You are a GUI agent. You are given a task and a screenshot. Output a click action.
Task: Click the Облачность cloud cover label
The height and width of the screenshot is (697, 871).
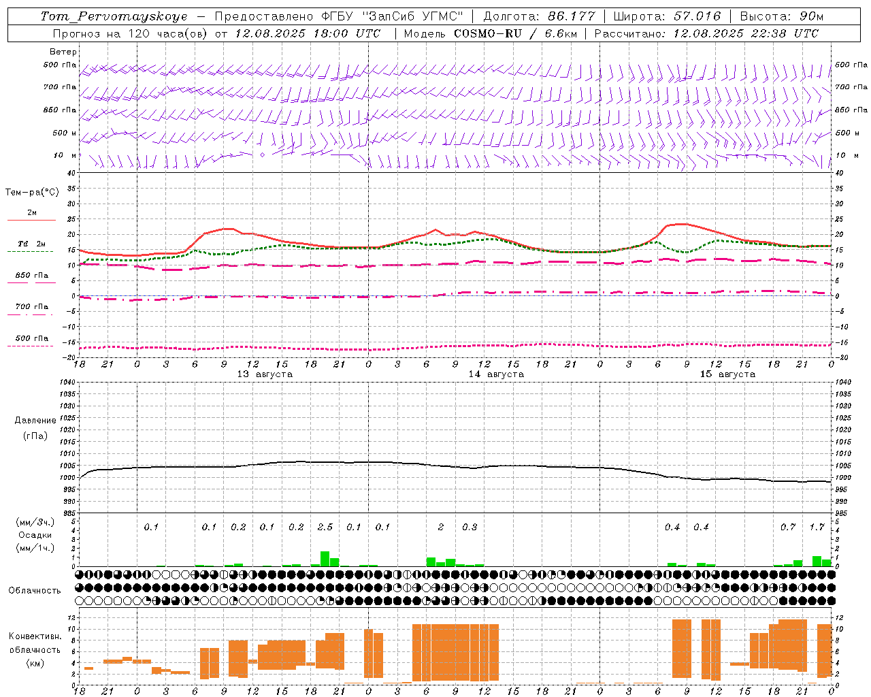35,591
